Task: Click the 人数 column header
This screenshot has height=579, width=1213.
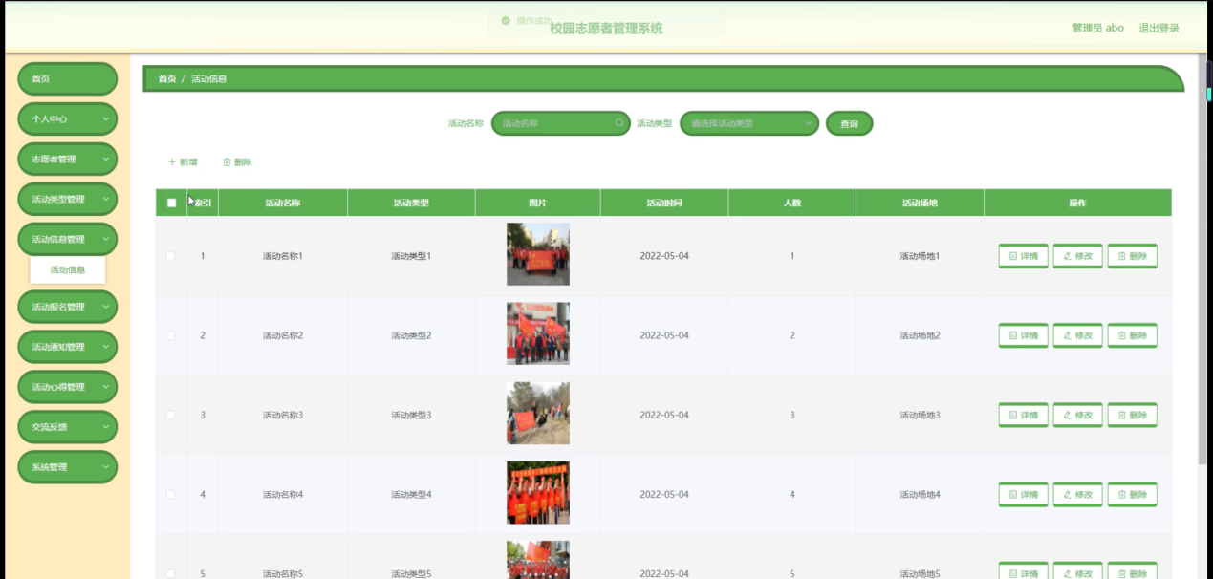Action: pos(791,203)
